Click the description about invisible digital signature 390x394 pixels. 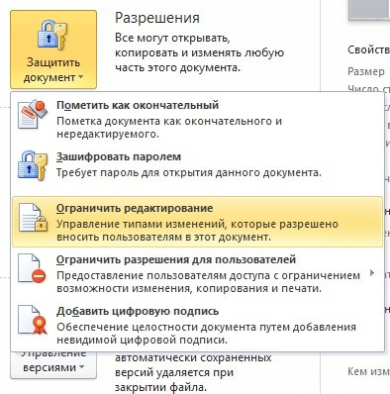pyautogui.click(x=206, y=334)
